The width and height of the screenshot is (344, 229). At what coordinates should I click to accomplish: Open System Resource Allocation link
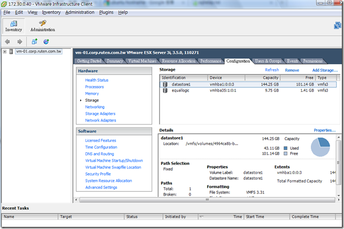(x=108, y=181)
